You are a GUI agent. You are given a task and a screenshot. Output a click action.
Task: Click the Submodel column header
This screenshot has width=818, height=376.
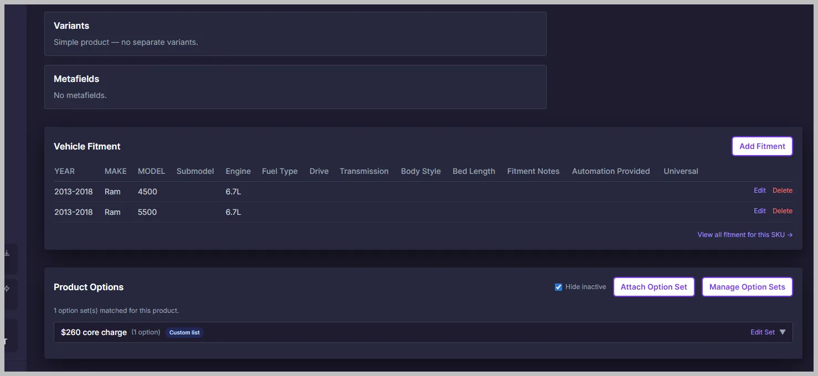[x=195, y=171]
